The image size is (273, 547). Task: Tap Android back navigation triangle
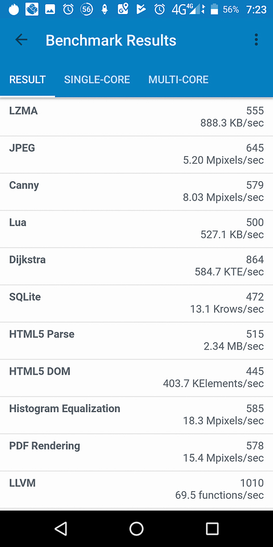(x=61, y=529)
